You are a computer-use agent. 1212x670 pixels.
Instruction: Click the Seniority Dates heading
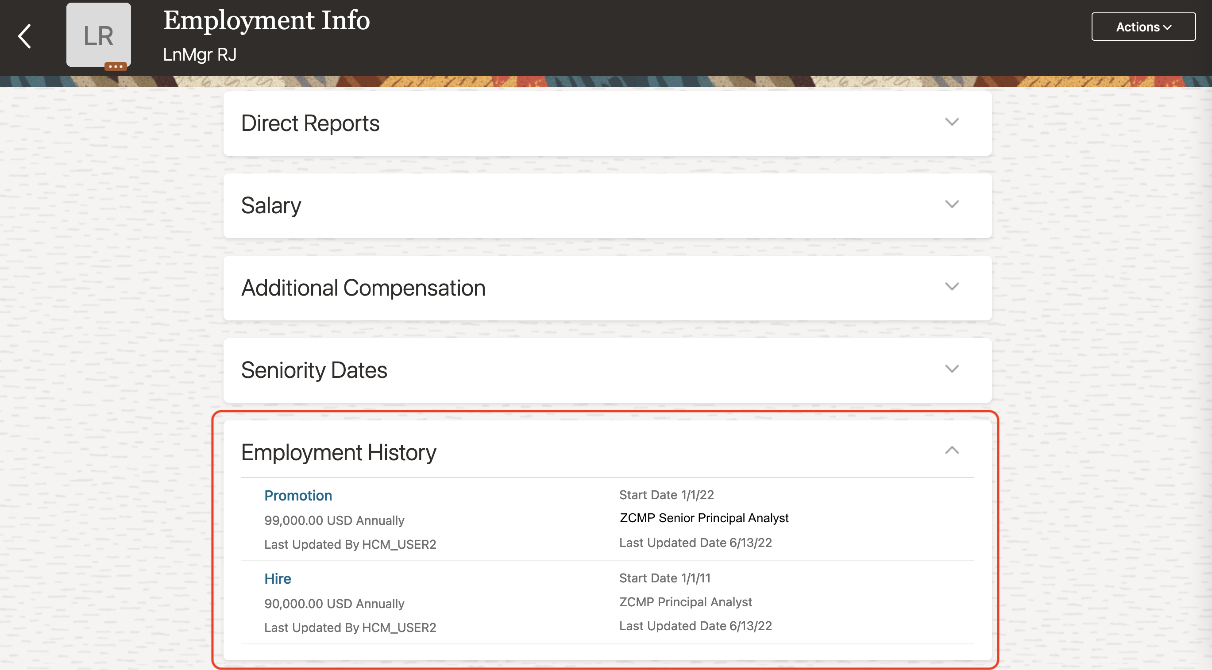(x=314, y=370)
